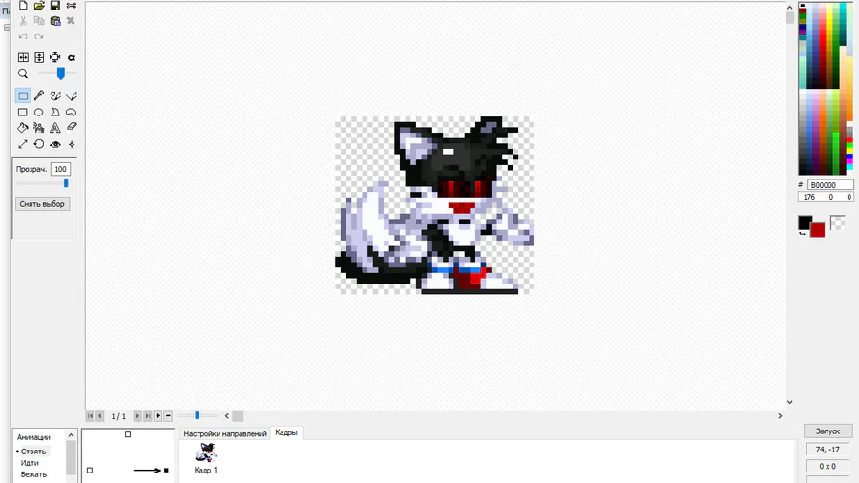Click the alpha channel icon
The image size is (859, 483).
[72, 57]
